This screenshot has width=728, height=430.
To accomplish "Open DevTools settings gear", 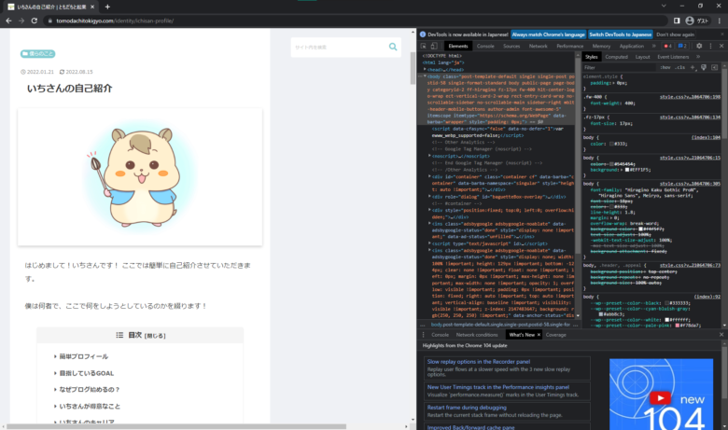I will coord(699,46).
